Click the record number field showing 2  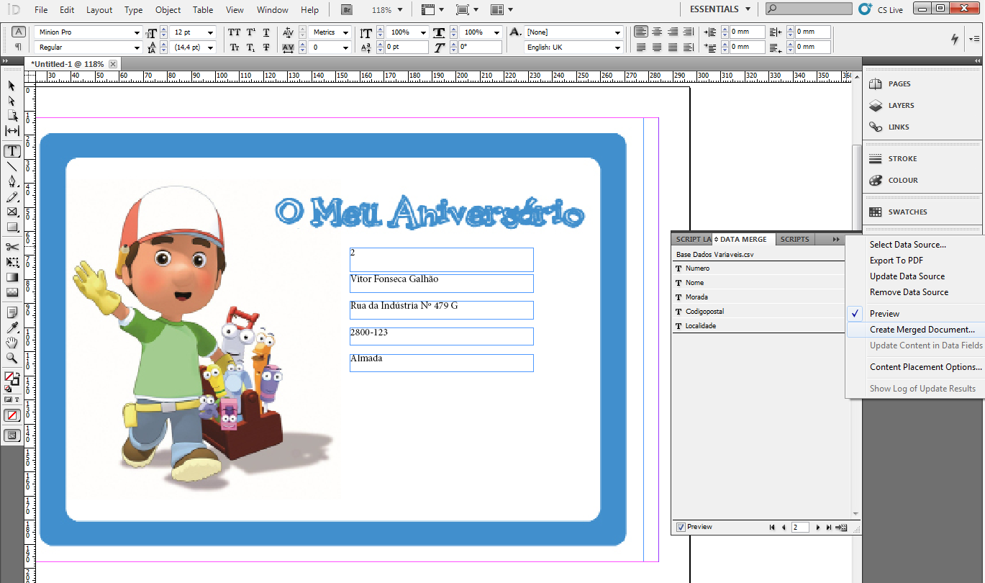tap(800, 526)
